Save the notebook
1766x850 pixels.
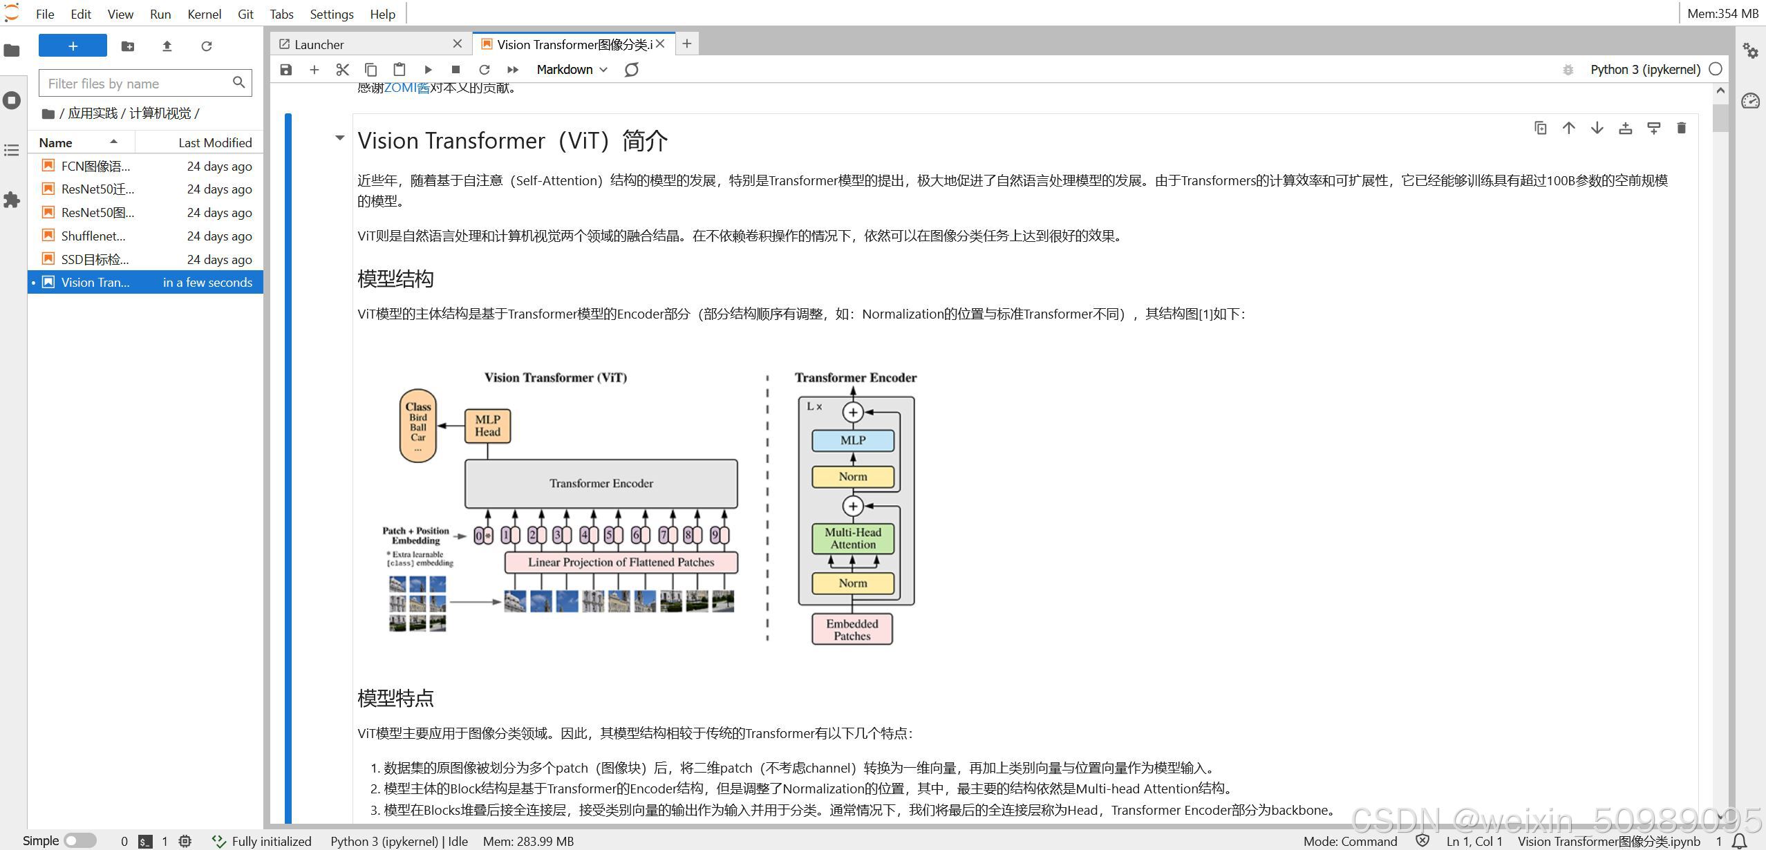pos(286,70)
